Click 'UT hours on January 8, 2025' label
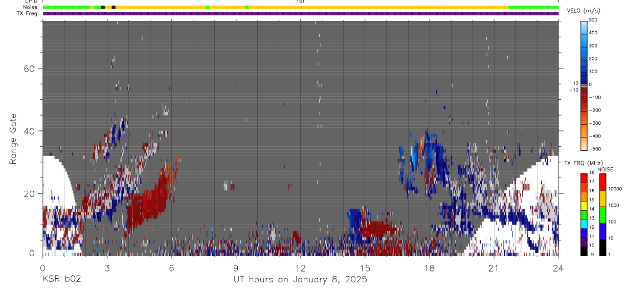Screen dimensions: 628x290 300,280
